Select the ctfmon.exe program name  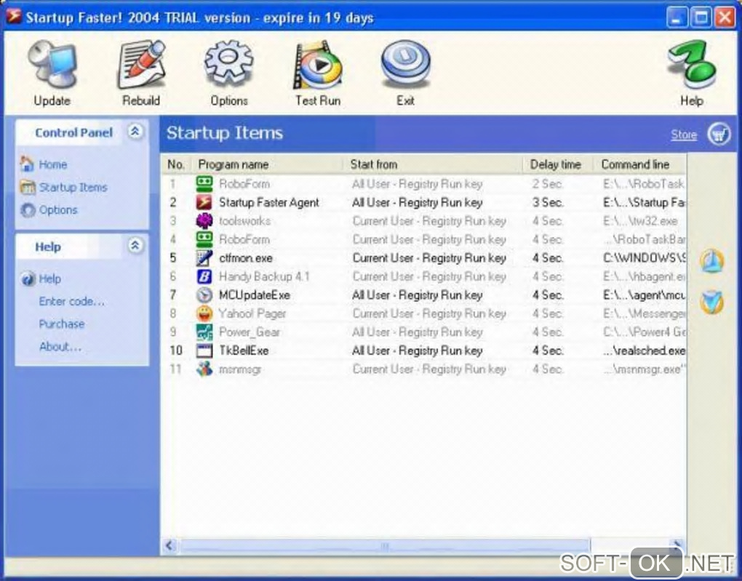point(246,258)
